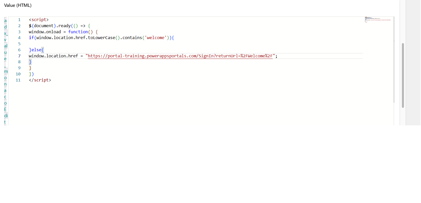
Task: Click the page's vertical scrollbar thumb
Action: 403,75
